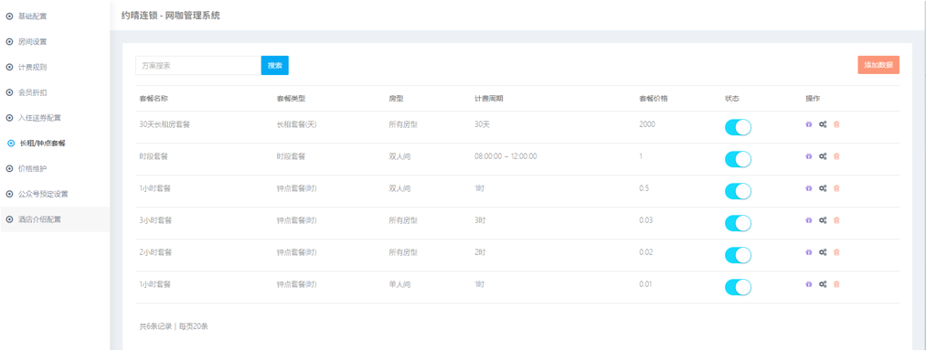This screenshot has height=352, width=926.
Task: Click purple icon in 2小时套餐 row
Action: click(808, 252)
